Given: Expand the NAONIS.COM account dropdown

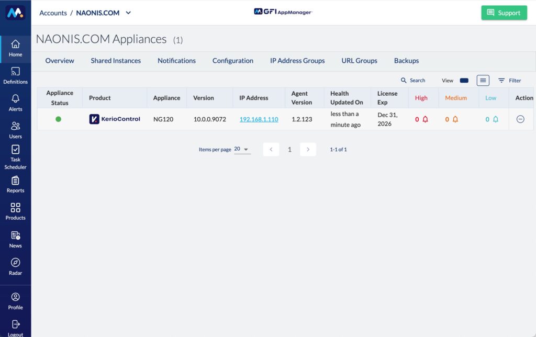Looking at the screenshot, I should point(129,13).
